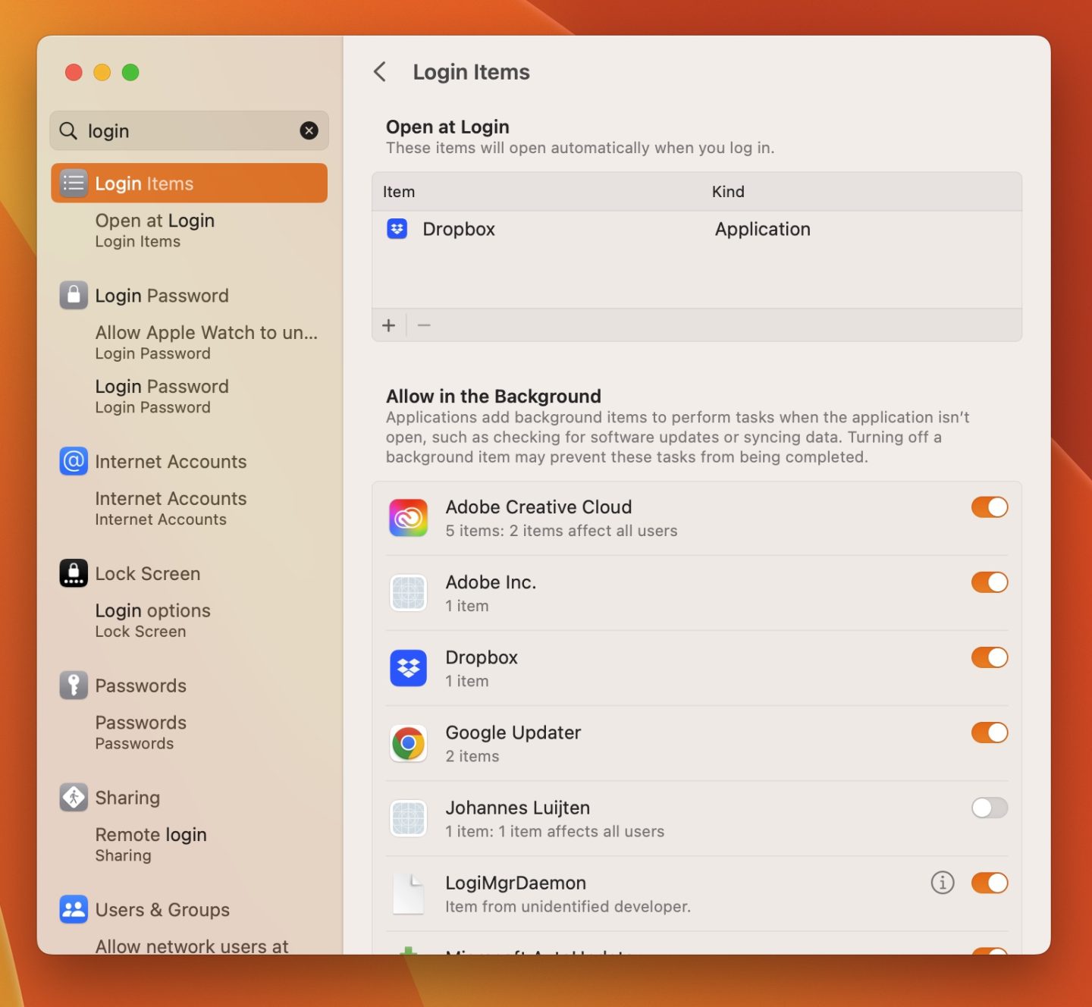1092x1007 pixels.
Task: Turn off LogiMgrDaemon toggle
Action: tap(990, 883)
